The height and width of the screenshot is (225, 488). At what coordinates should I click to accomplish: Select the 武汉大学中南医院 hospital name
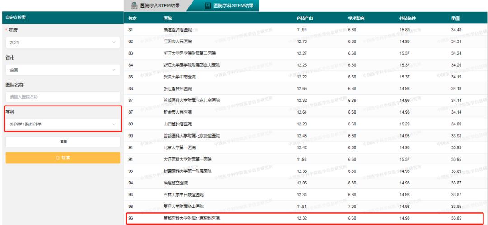179,77
